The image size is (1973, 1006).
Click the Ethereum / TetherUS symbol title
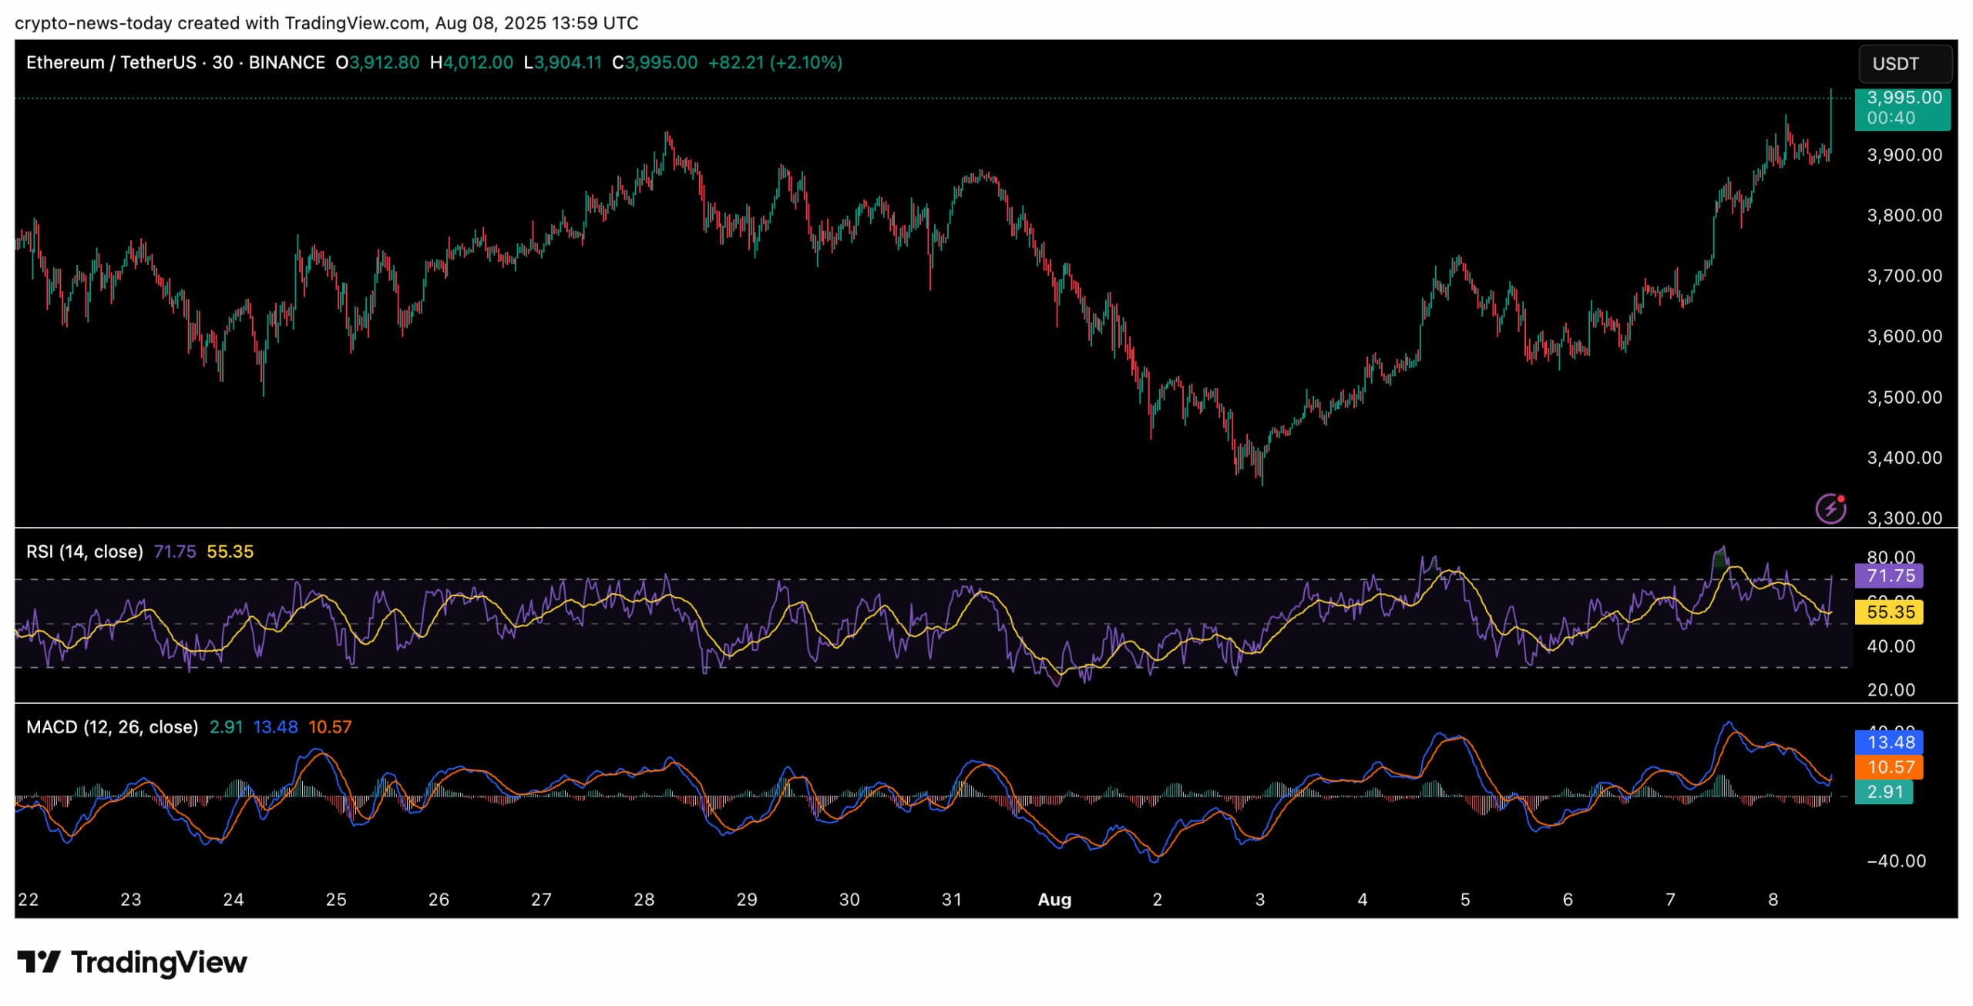tap(111, 62)
